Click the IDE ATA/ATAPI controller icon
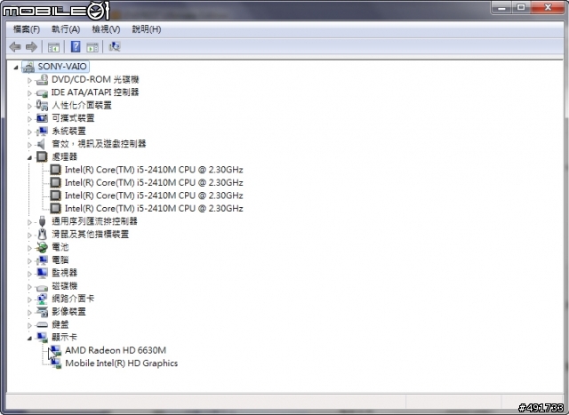 coord(42,93)
